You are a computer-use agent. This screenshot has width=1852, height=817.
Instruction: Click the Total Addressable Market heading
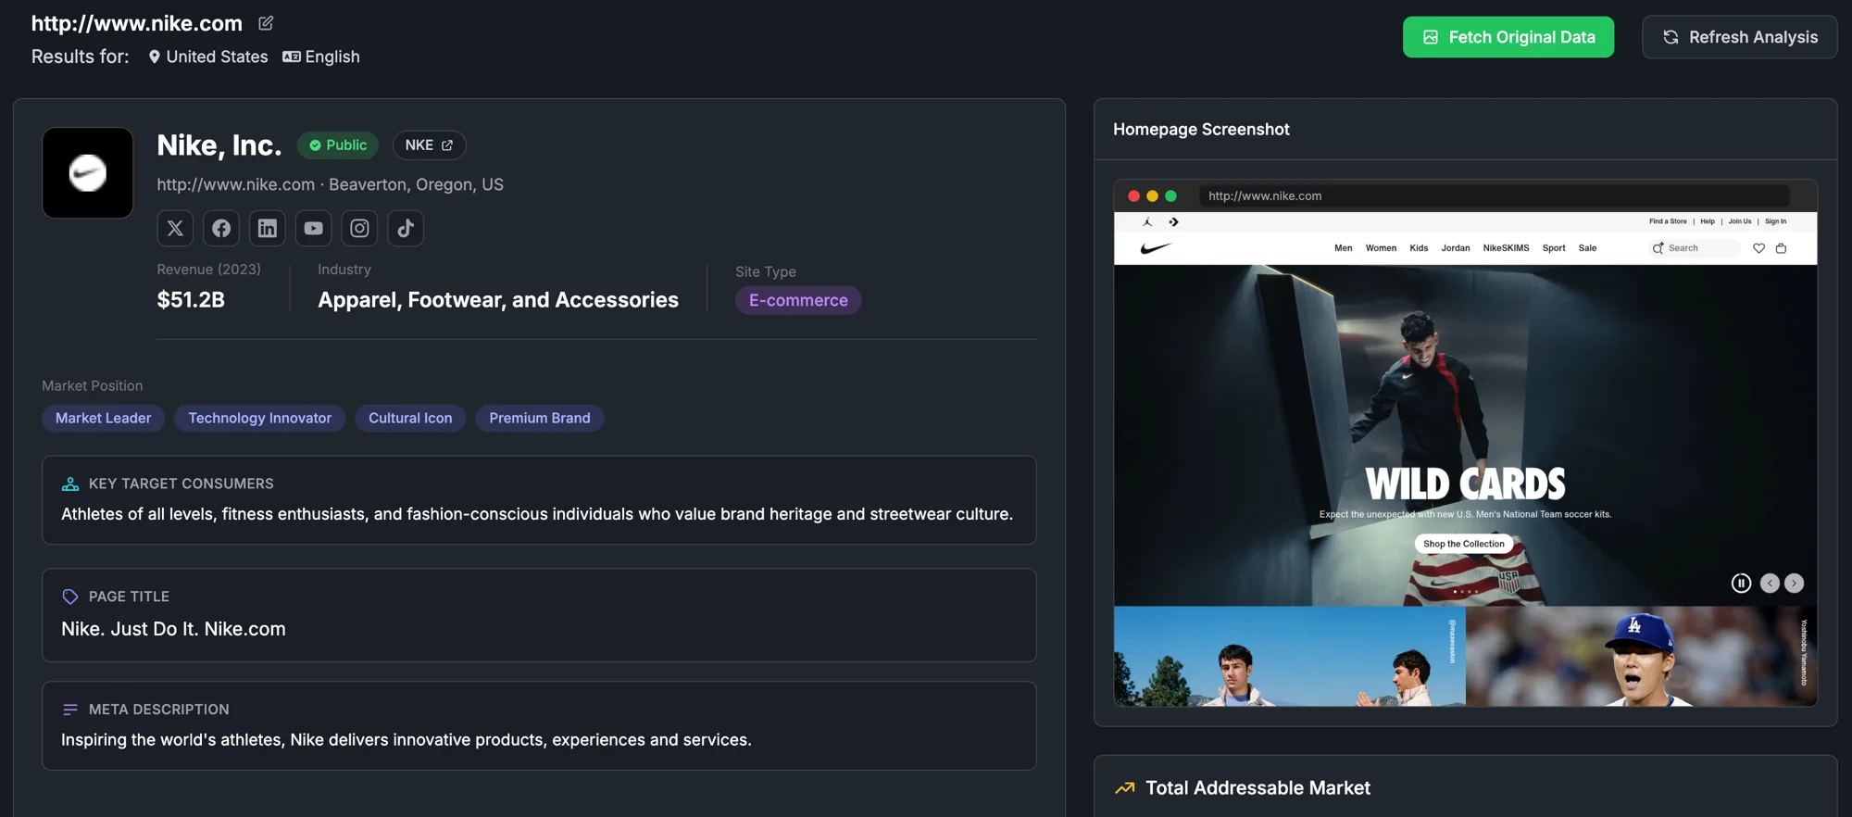click(1258, 788)
